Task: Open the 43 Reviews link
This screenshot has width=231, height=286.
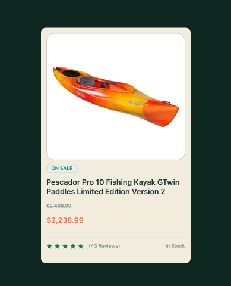Action: coord(105,246)
